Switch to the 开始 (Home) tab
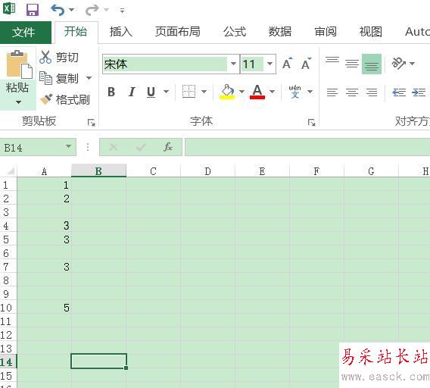Image resolution: width=430 pixels, height=388 pixels. [76, 32]
